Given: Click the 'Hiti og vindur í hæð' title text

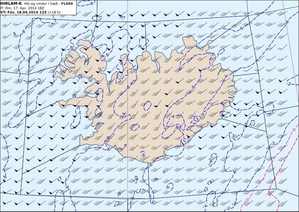Looking at the screenshot, I should pos(41,4).
